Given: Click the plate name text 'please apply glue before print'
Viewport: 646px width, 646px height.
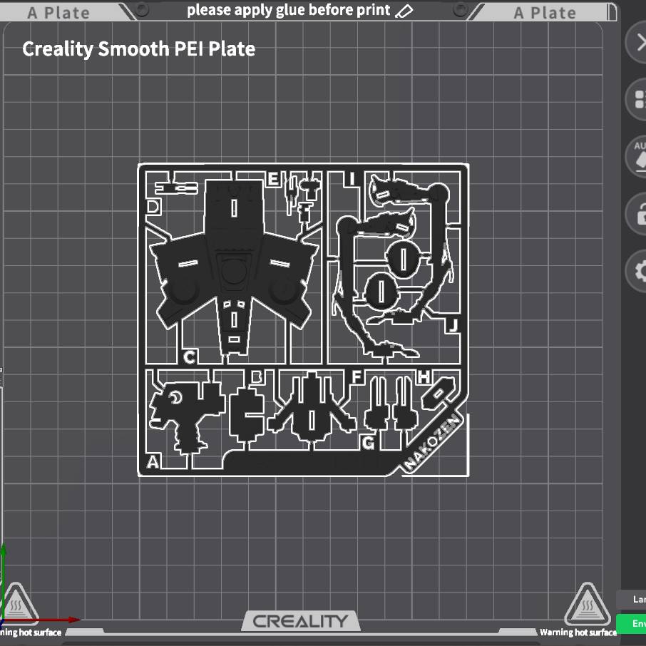Looking at the screenshot, I should click(x=288, y=11).
